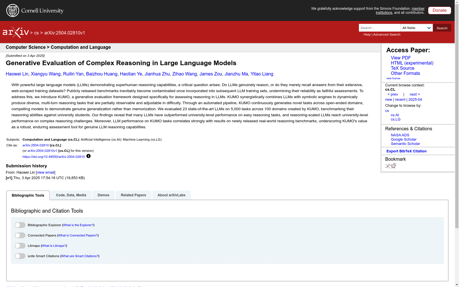The height and width of the screenshot is (287, 459).
Task: Open What is Connected Papers? link
Action: pyautogui.click(x=78, y=235)
